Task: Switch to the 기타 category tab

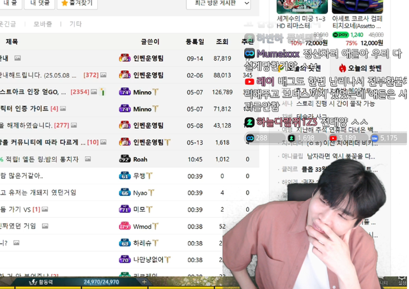Action: (75, 24)
